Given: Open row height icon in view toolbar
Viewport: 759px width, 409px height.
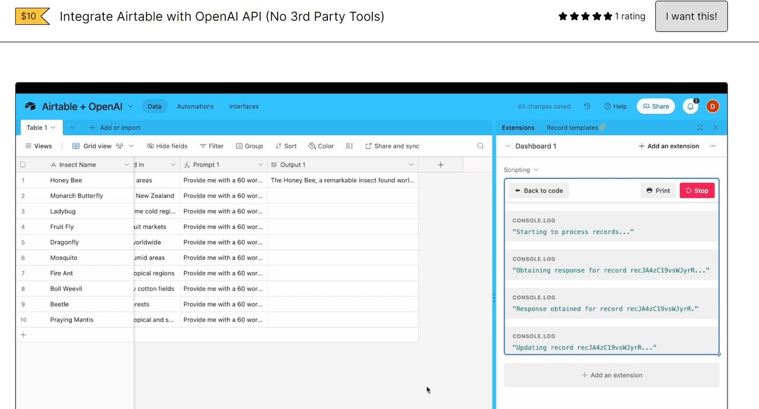Looking at the screenshot, I should coord(349,146).
